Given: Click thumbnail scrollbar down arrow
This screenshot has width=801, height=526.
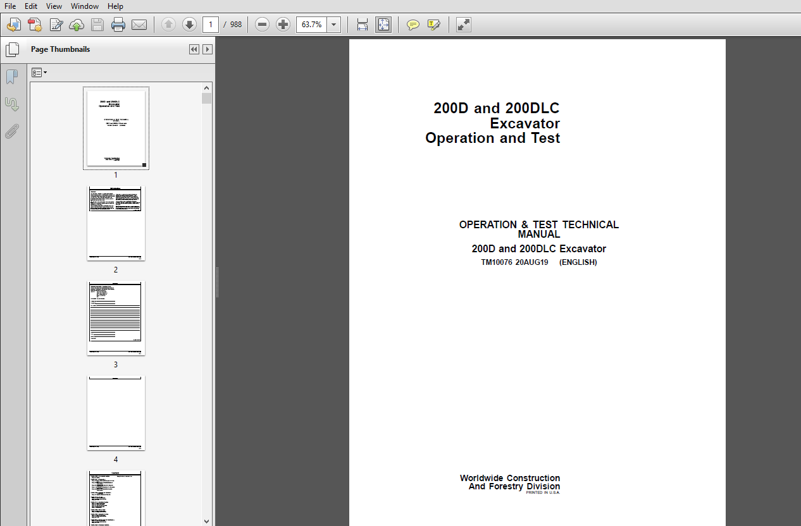Looking at the screenshot, I should click(x=207, y=521).
